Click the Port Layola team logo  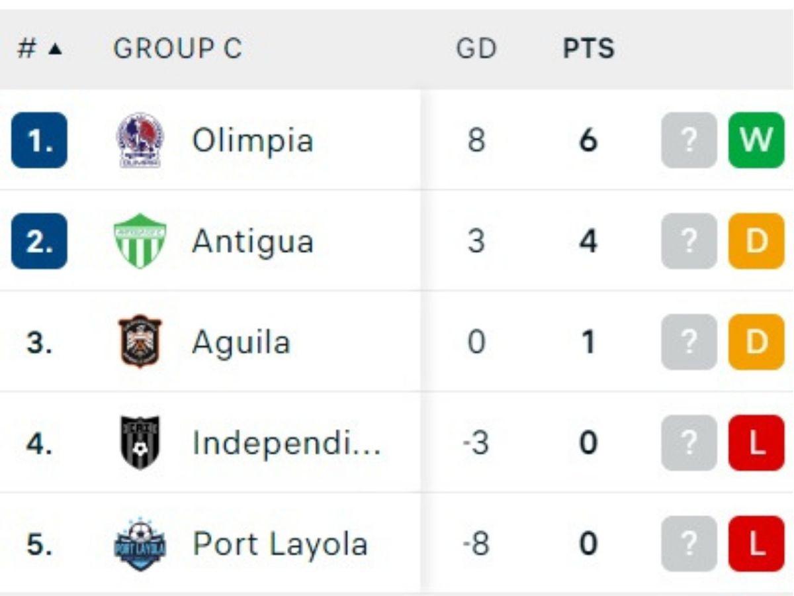140,544
